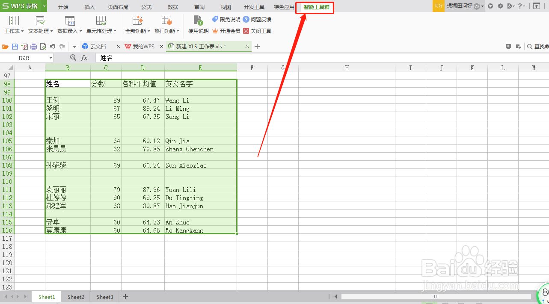Select row 105 header
Viewport: 549px width, 304px height.
point(7,141)
